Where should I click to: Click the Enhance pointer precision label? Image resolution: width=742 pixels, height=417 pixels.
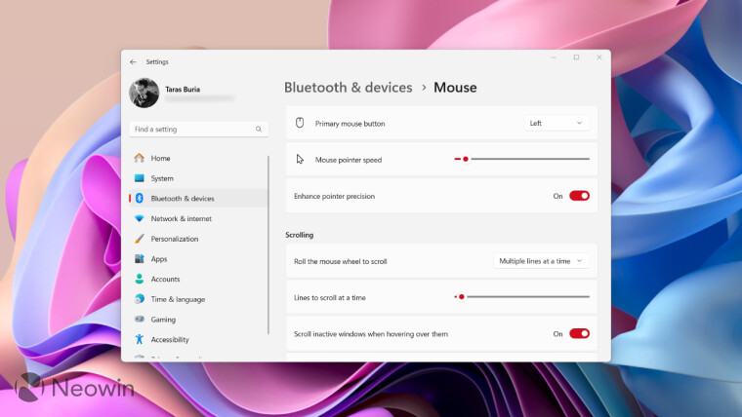coord(334,196)
